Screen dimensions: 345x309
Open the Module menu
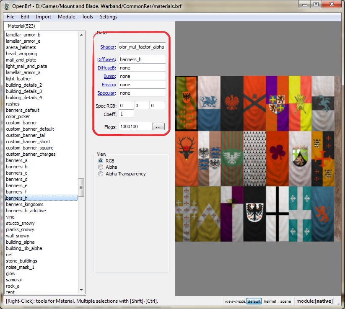pyautogui.click(x=67, y=17)
